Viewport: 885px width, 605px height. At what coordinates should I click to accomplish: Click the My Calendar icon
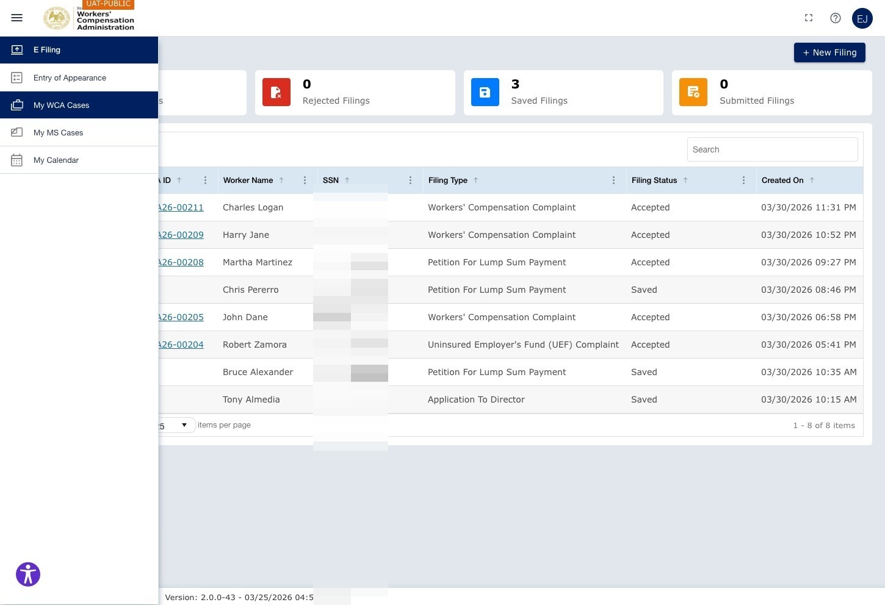point(17,160)
